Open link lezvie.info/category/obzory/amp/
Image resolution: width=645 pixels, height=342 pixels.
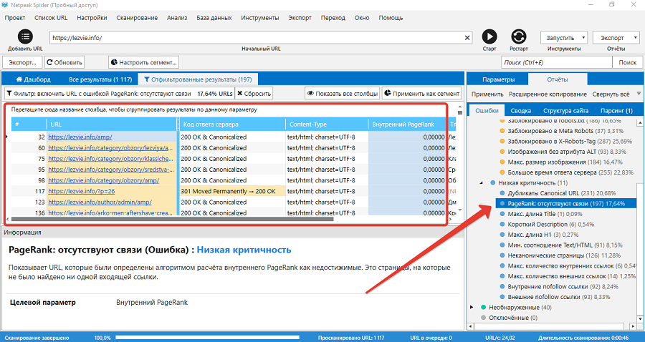(104, 180)
